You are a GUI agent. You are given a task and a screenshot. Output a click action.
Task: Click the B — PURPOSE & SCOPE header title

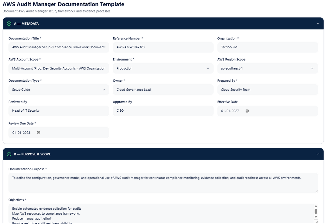[32, 154]
